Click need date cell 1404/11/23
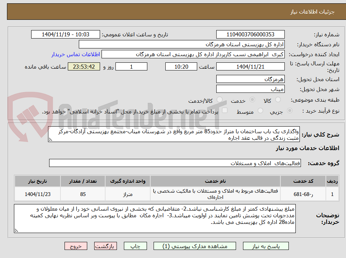The height and width of the screenshot is (258, 346). 37,194
